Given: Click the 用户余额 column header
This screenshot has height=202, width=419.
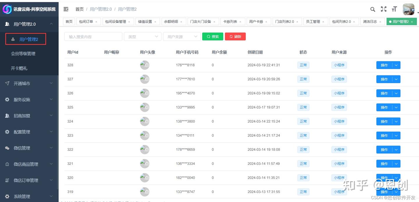Looking at the screenshot, I should (x=219, y=52).
